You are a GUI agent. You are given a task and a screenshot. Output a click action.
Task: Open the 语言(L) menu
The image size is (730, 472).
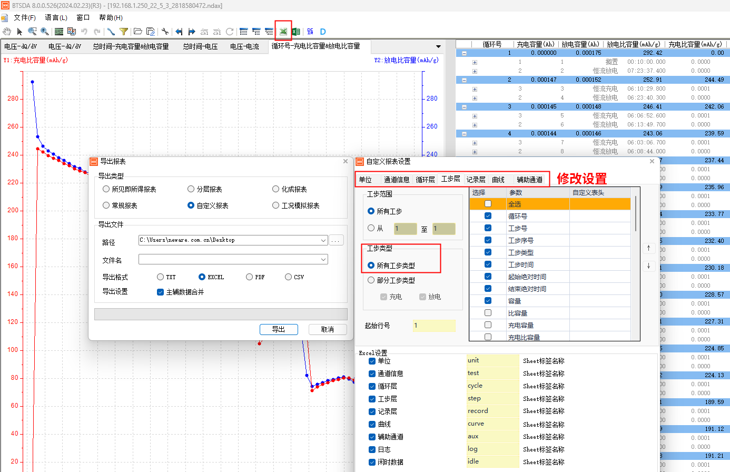pyautogui.click(x=56, y=17)
